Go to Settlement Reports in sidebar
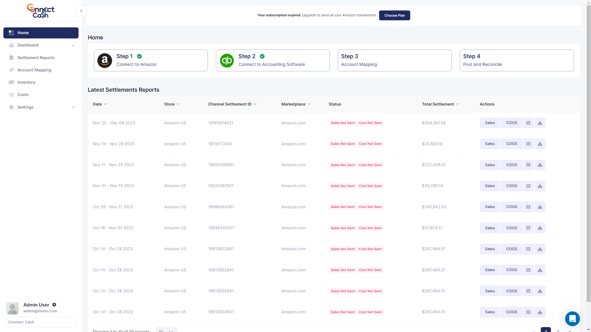Viewport: 591px width, 332px height. coord(36,58)
